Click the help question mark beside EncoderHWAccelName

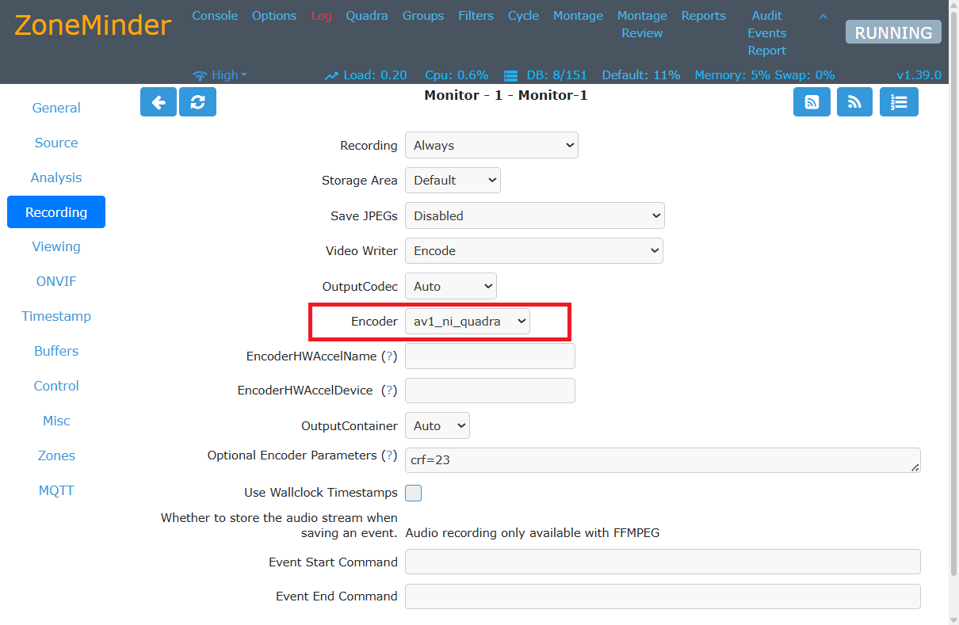[389, 356]
